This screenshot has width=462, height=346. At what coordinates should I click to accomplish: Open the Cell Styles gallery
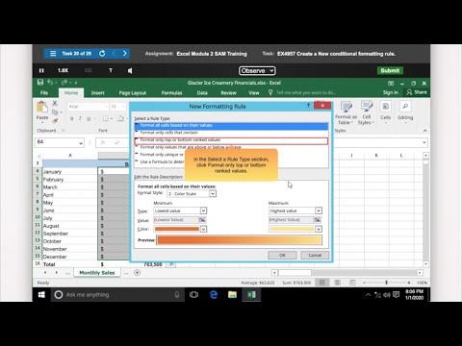366,112
